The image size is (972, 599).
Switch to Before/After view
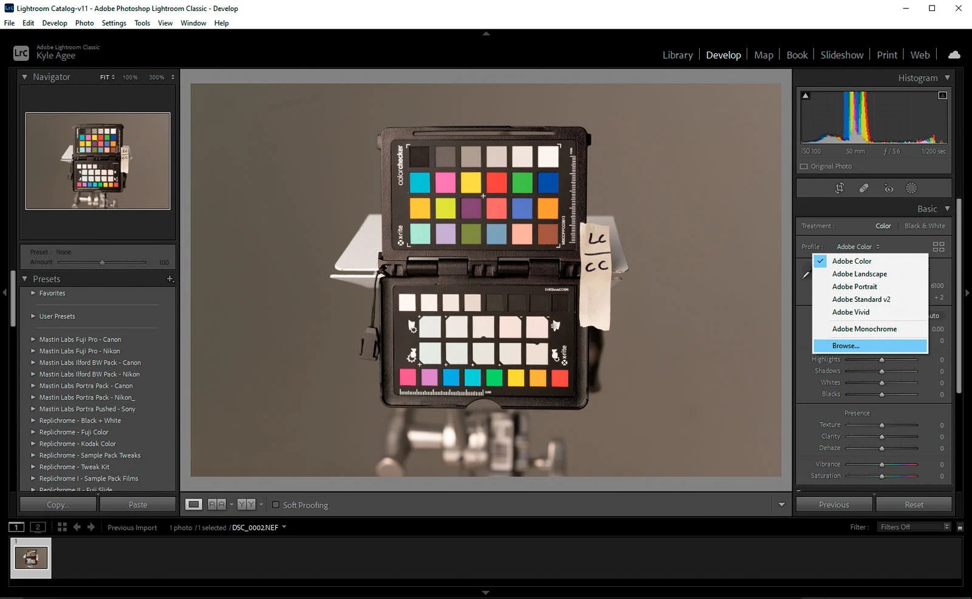216,504
